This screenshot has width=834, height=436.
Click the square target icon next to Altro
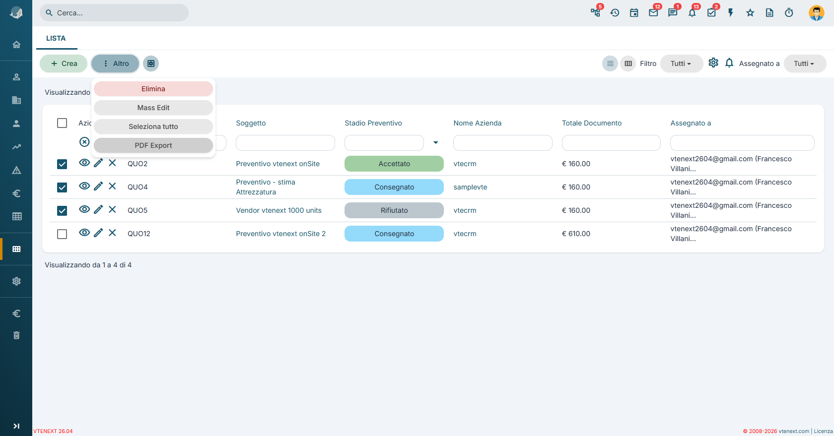coord(151,63)
